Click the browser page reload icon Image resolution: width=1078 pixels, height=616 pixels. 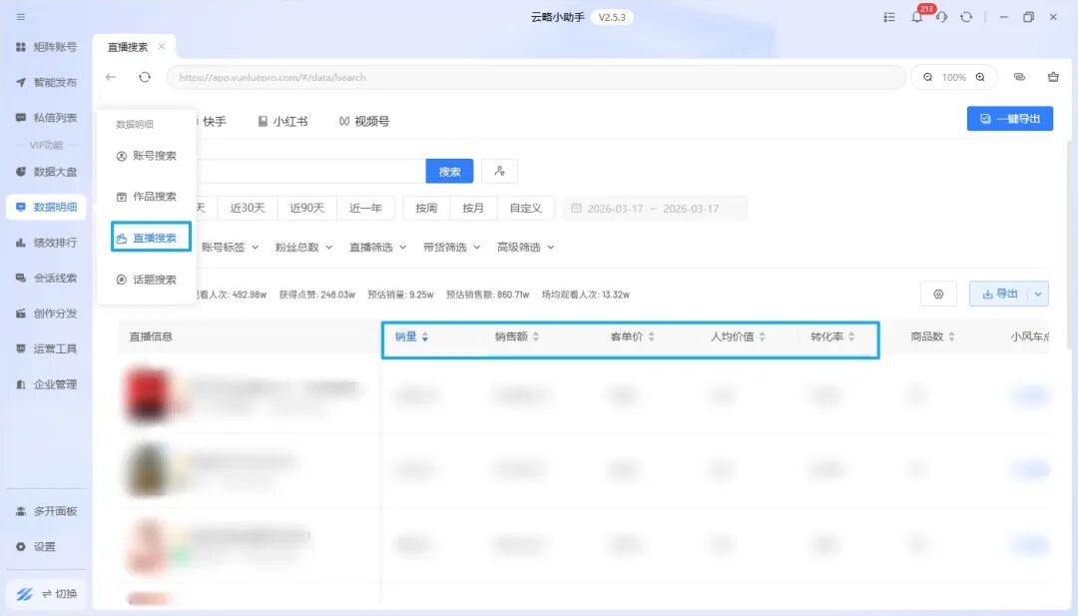coord(145,77)
